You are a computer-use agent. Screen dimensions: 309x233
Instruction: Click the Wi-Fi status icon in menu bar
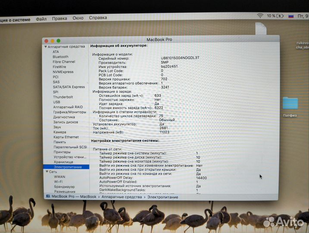pos(260,16)
